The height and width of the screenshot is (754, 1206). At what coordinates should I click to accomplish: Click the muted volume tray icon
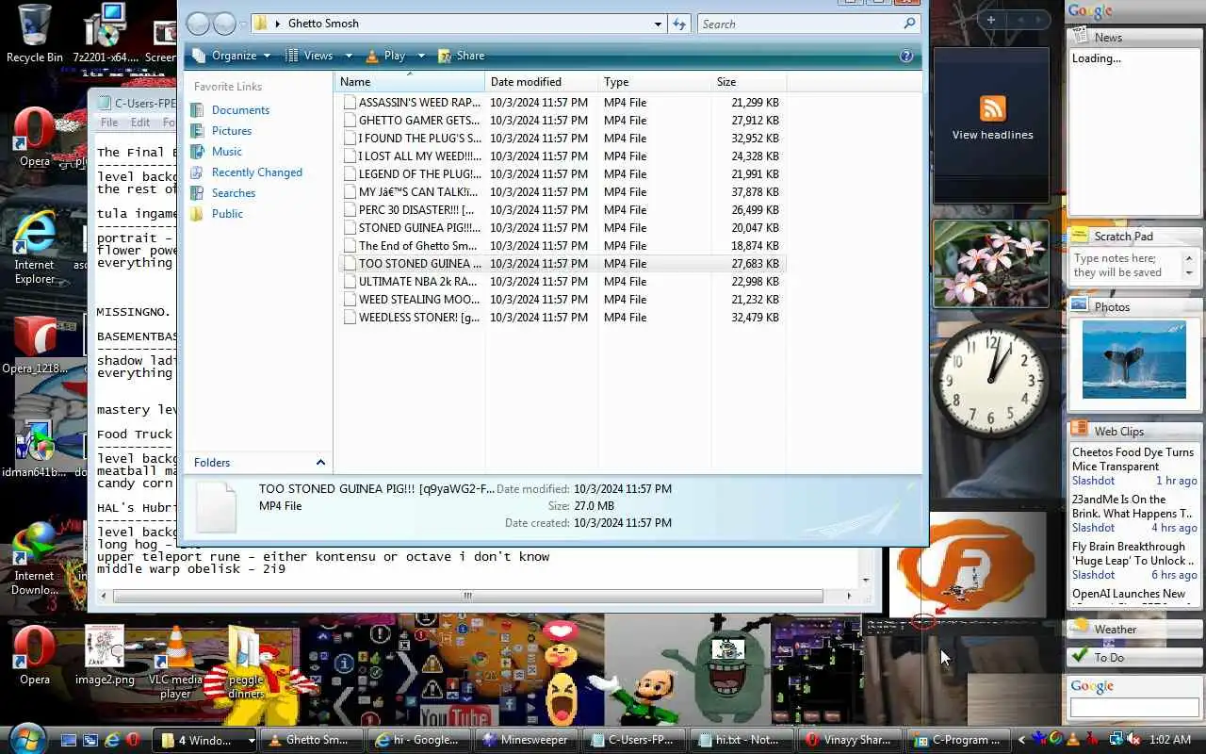(x=1133, y=740)
